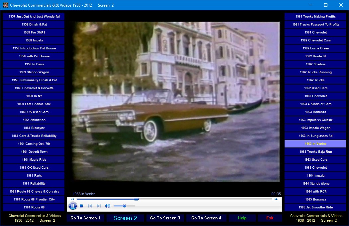Click highlighted 1963 in Venice entry
349x226 pixels.
(x=315, y=144)
